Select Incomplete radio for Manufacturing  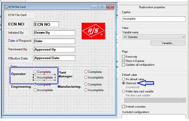(86, 90)
